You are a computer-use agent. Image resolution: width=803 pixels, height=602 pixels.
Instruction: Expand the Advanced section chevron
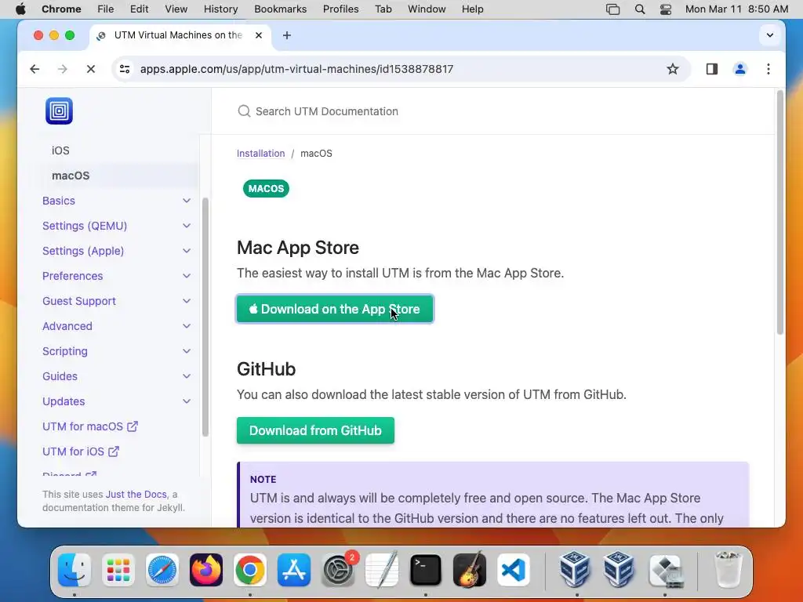coord(187,326)
